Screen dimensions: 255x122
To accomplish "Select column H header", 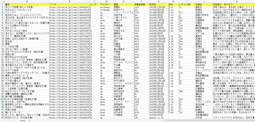I will [173, 1].
